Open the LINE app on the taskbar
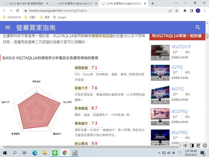This screenshot has width=209, height=157. 55,153
